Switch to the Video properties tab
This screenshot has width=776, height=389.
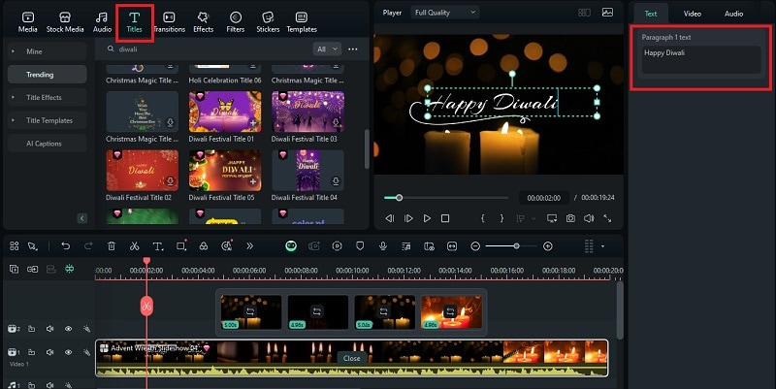(x=692, y=14)
